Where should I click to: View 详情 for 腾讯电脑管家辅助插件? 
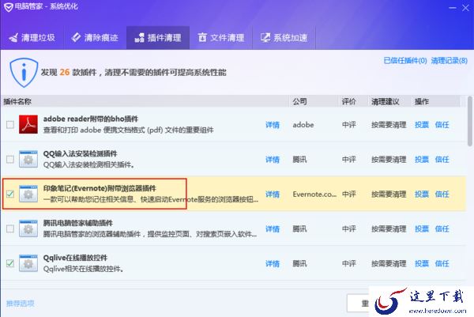[x=273, y=229]
